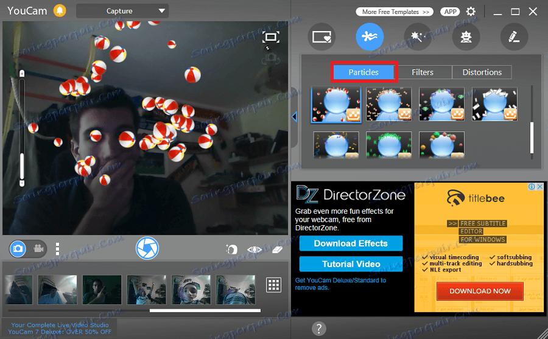Open the fourth captured photo thumbnail
Screen dimensions: 548x339
point(146,290)
